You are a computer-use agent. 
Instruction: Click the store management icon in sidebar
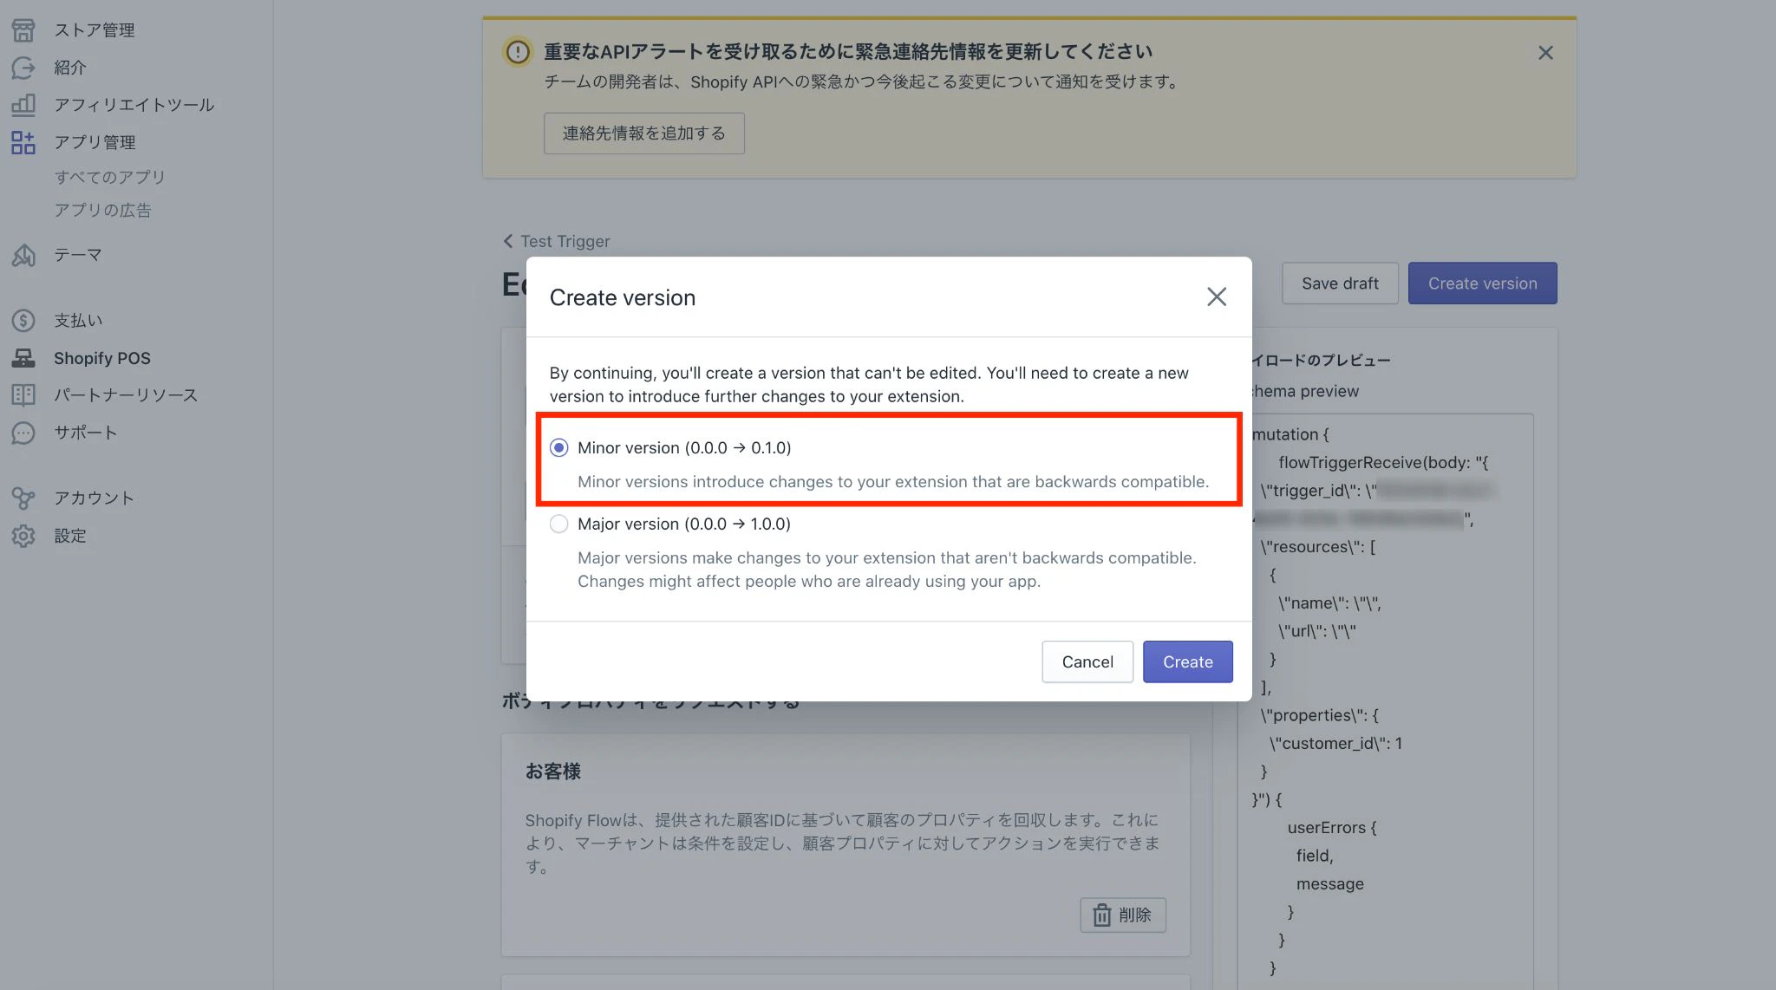click(23, 30)
